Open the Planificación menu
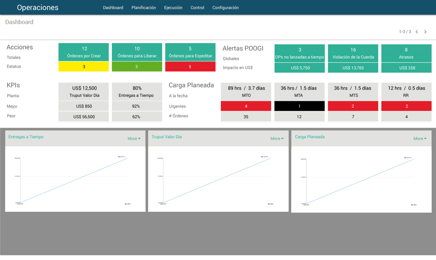 143,7
